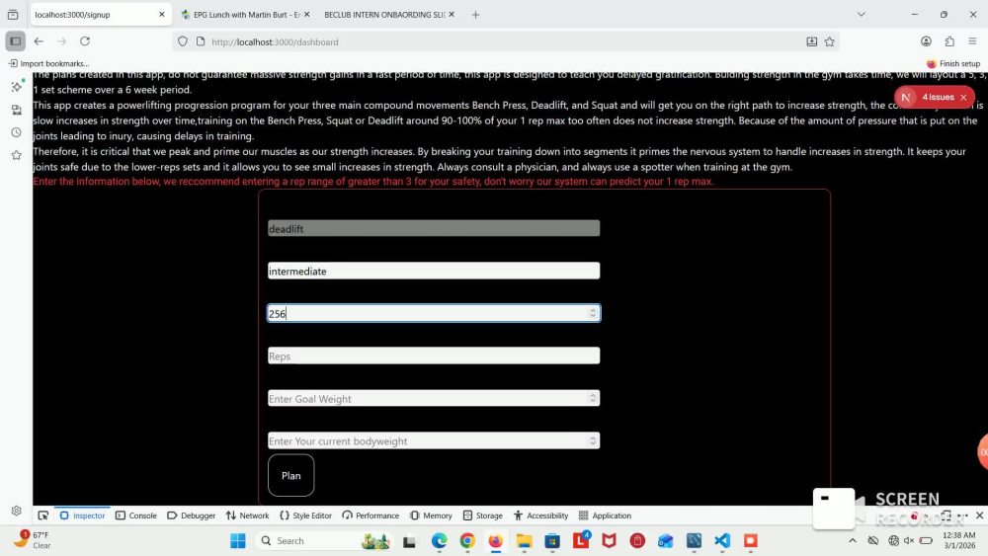Open the AI chatbot sidebar icon
This screenshot has width=988, height=556.
point(17,87)
